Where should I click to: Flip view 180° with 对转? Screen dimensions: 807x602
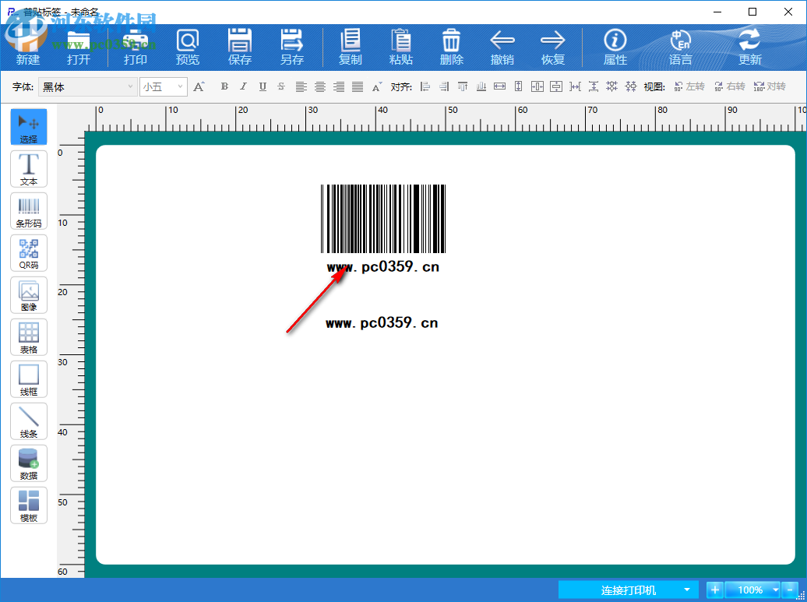(770, 86)
